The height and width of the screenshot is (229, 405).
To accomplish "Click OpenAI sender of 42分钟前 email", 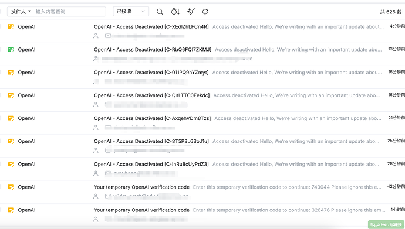I will coord(26,187).
